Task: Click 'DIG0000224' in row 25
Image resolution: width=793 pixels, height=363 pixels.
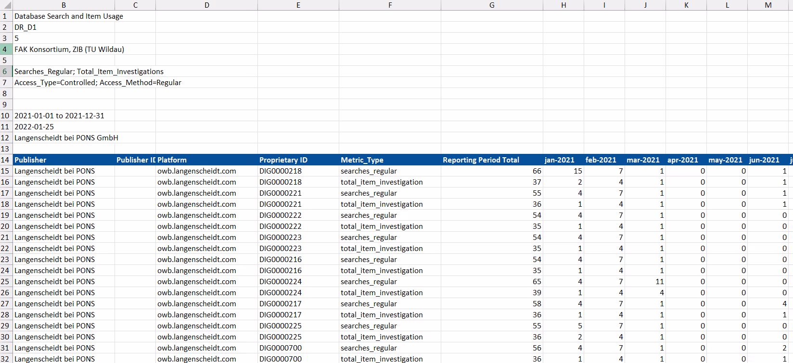Action: click(x=298, y=282)
